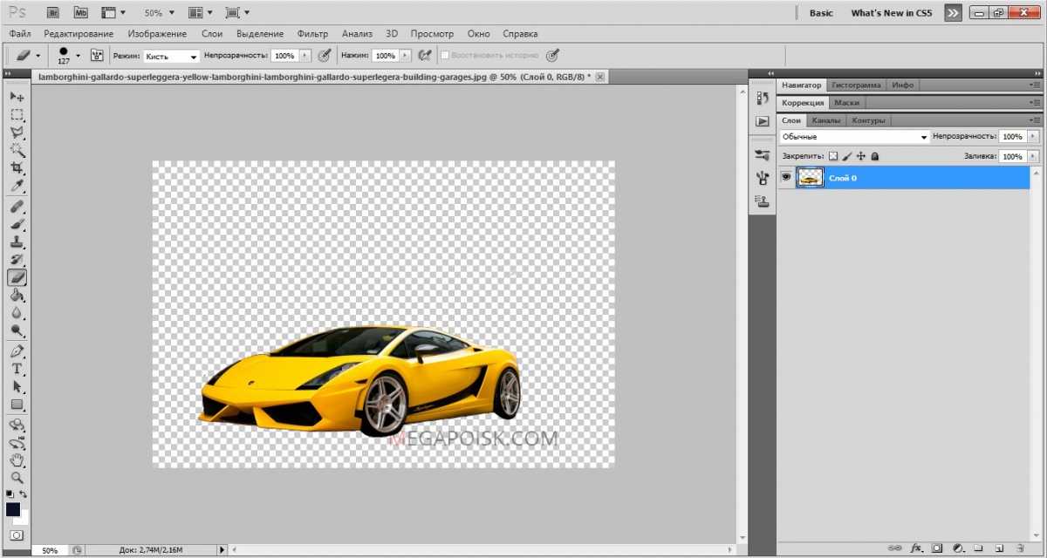Open the brush preset picker arrow

[x=78, y=56]
